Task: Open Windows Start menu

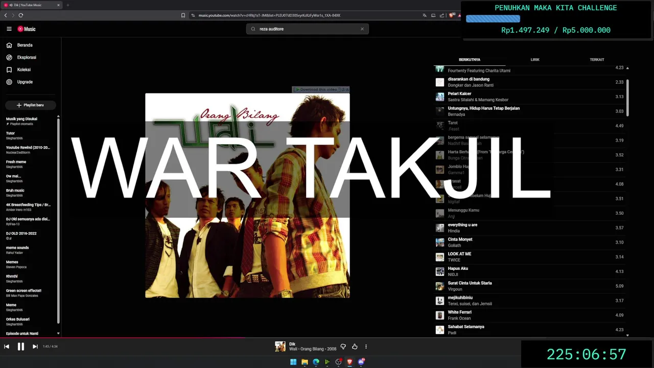Action: tap(293, 362)
